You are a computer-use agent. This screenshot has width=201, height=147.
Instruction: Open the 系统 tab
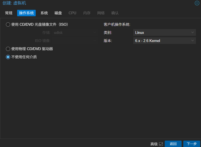point(44,13)
